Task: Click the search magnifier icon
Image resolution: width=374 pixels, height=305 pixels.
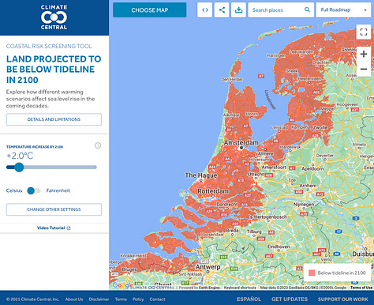Action: click(x=307, y=10)
